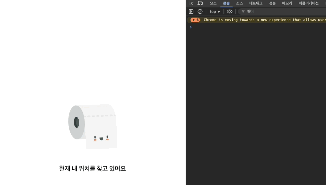Click the toilet paper roll illustration
326x185 pixels.
(93, 127)
